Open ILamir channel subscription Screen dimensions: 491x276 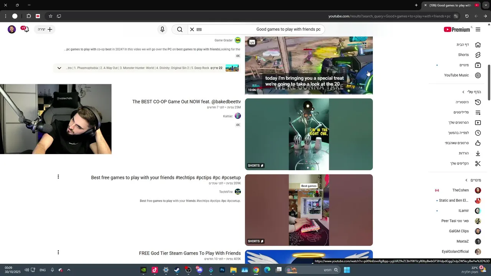point(458,211)
